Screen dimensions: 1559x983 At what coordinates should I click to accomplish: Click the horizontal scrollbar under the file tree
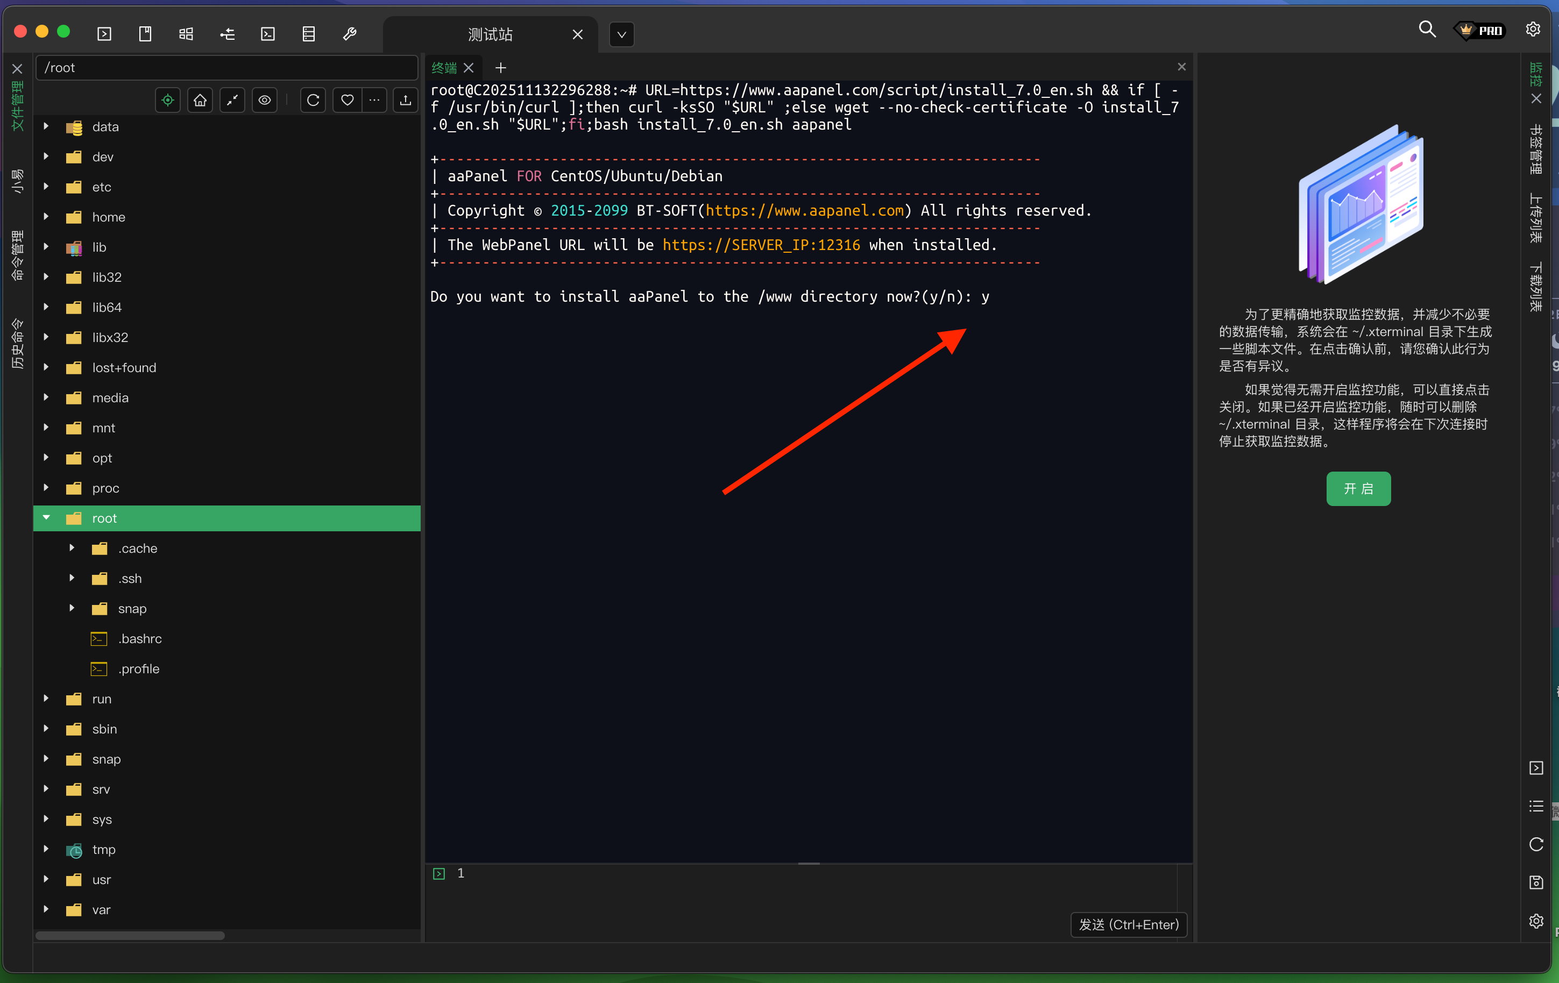pos(130,935)
